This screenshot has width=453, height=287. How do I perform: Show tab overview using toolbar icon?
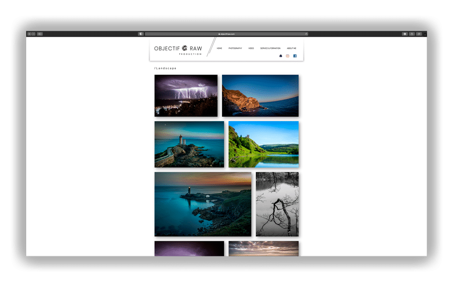(x=419, y=34)
